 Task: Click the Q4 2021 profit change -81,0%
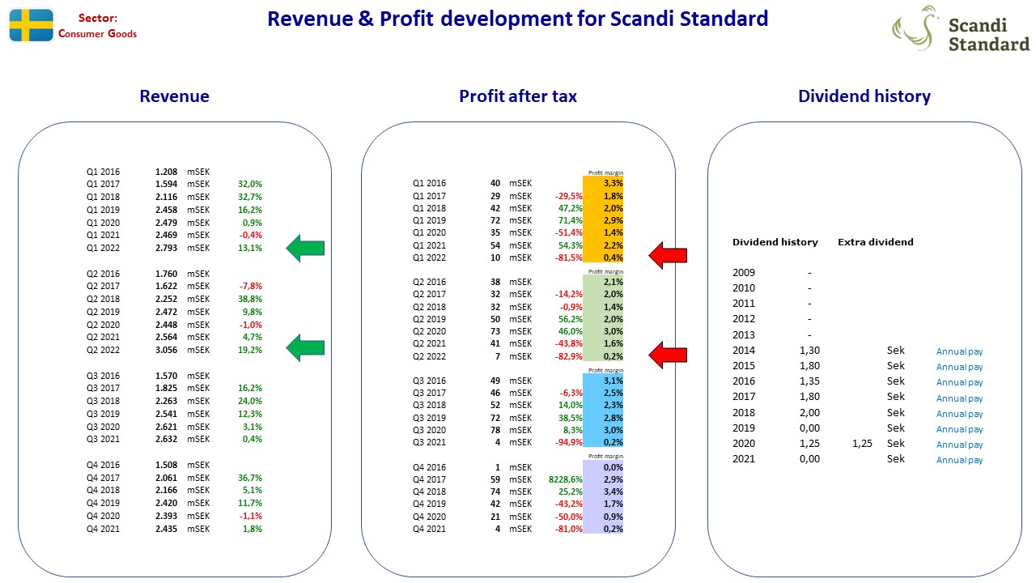tap(568, 530)
